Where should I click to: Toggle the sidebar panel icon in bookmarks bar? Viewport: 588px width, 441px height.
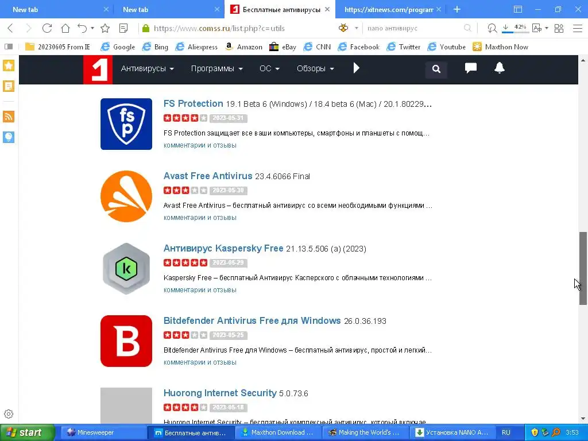coord(9,47)
